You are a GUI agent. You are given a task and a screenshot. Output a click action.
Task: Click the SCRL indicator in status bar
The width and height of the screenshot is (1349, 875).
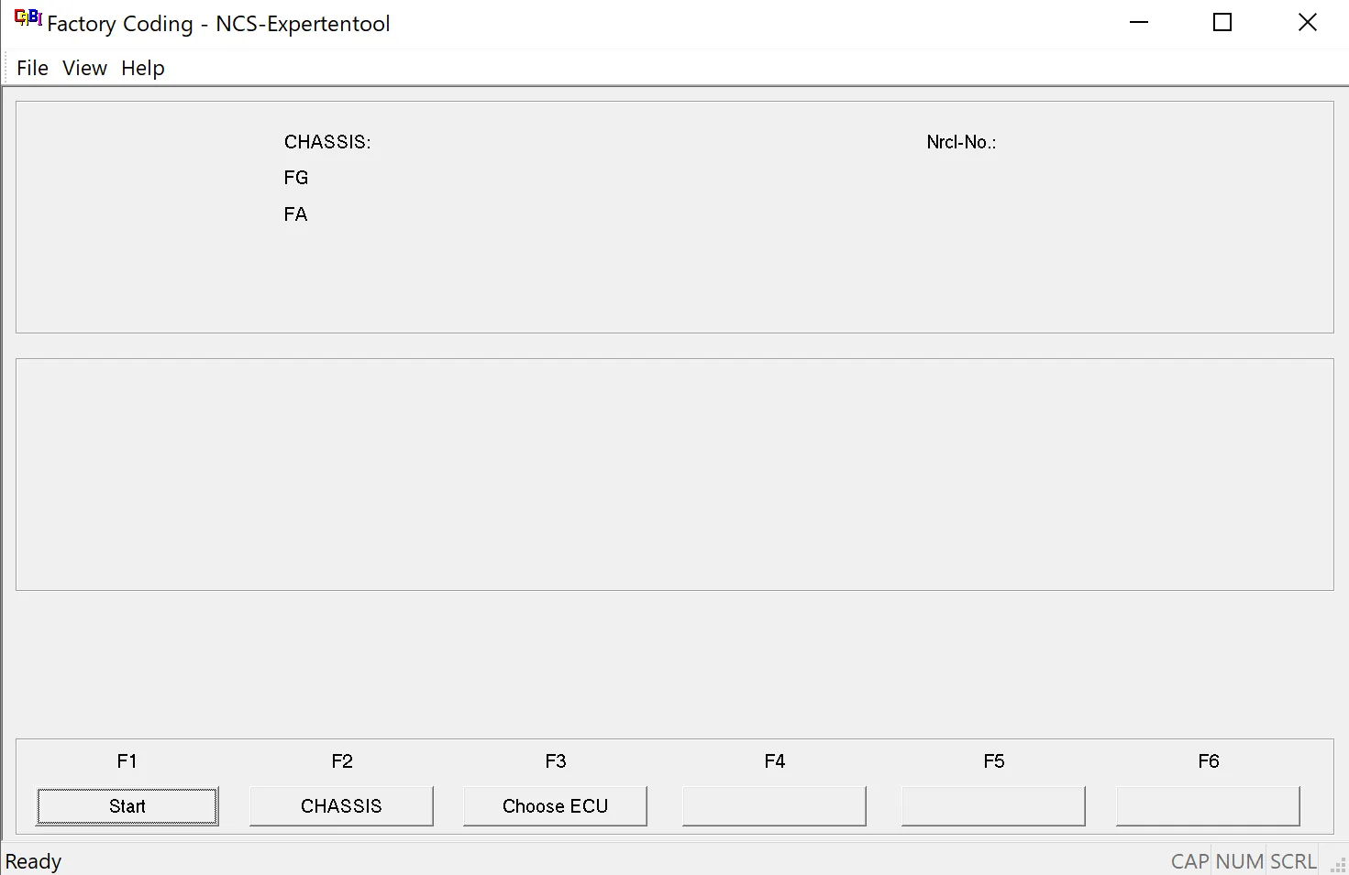tap(1294, 861)
